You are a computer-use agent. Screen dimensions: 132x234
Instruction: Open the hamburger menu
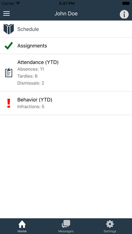[7, 13]
